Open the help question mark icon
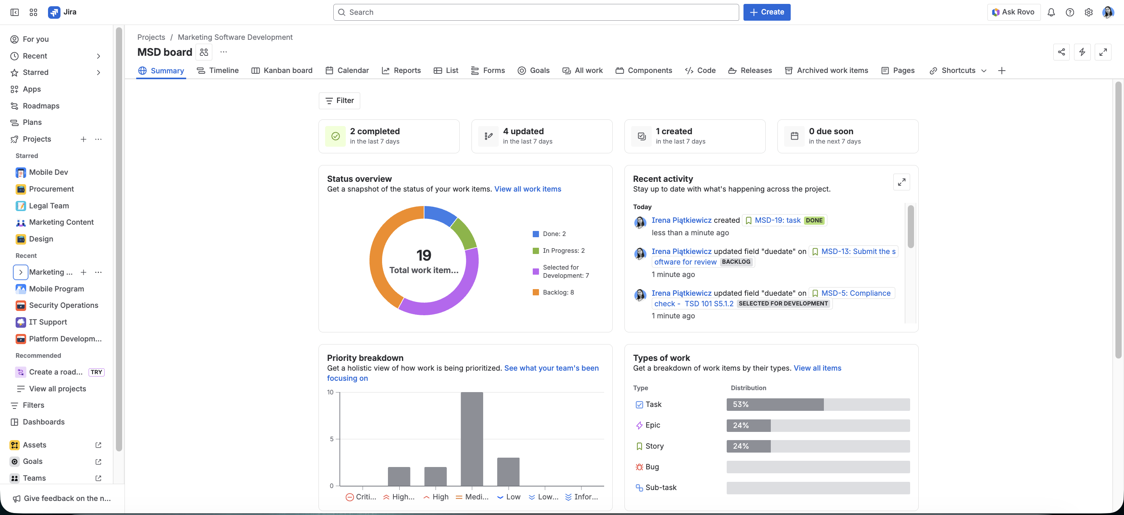 [x=1069, y=12]
